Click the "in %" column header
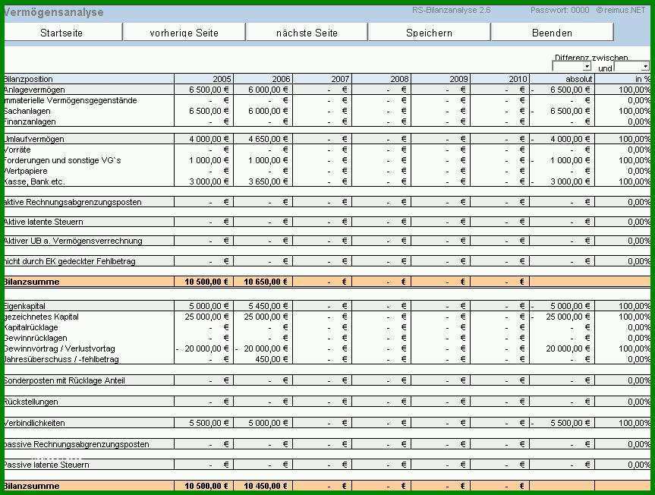 [x=623, y=79]
